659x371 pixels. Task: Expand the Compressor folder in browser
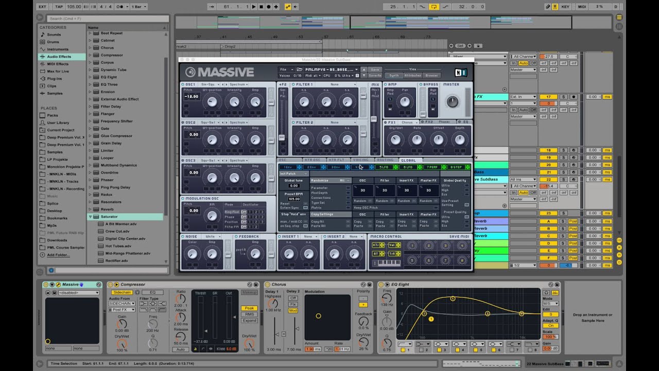90,55
